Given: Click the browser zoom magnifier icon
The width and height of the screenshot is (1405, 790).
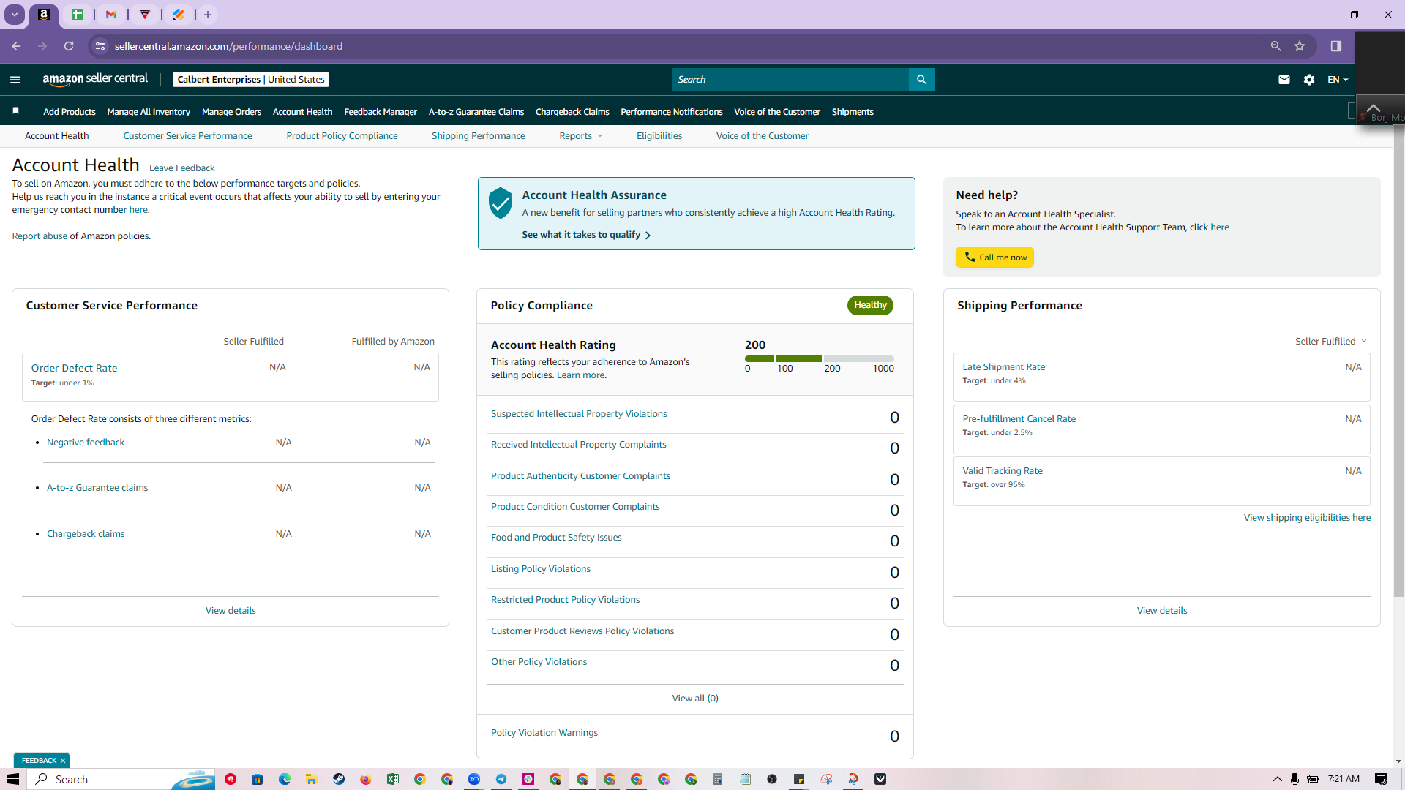Looking at the screenshot, I should pos(1275,46).
